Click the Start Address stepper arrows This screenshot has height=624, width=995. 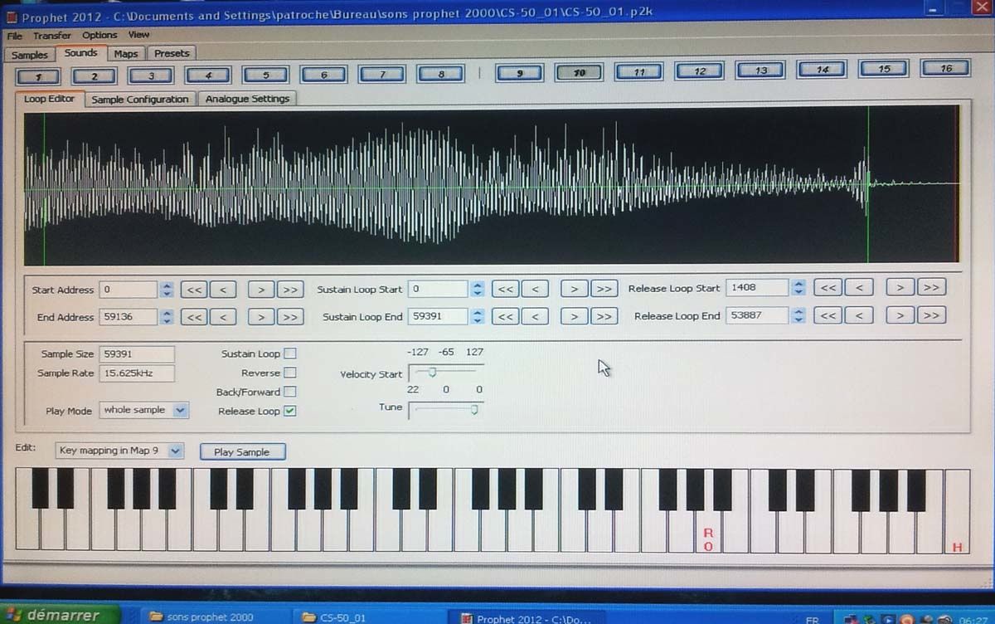click(x=167, y=290)
